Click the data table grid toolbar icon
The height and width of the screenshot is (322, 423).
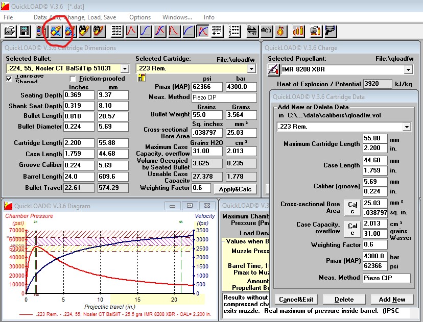tap(117, 31)
